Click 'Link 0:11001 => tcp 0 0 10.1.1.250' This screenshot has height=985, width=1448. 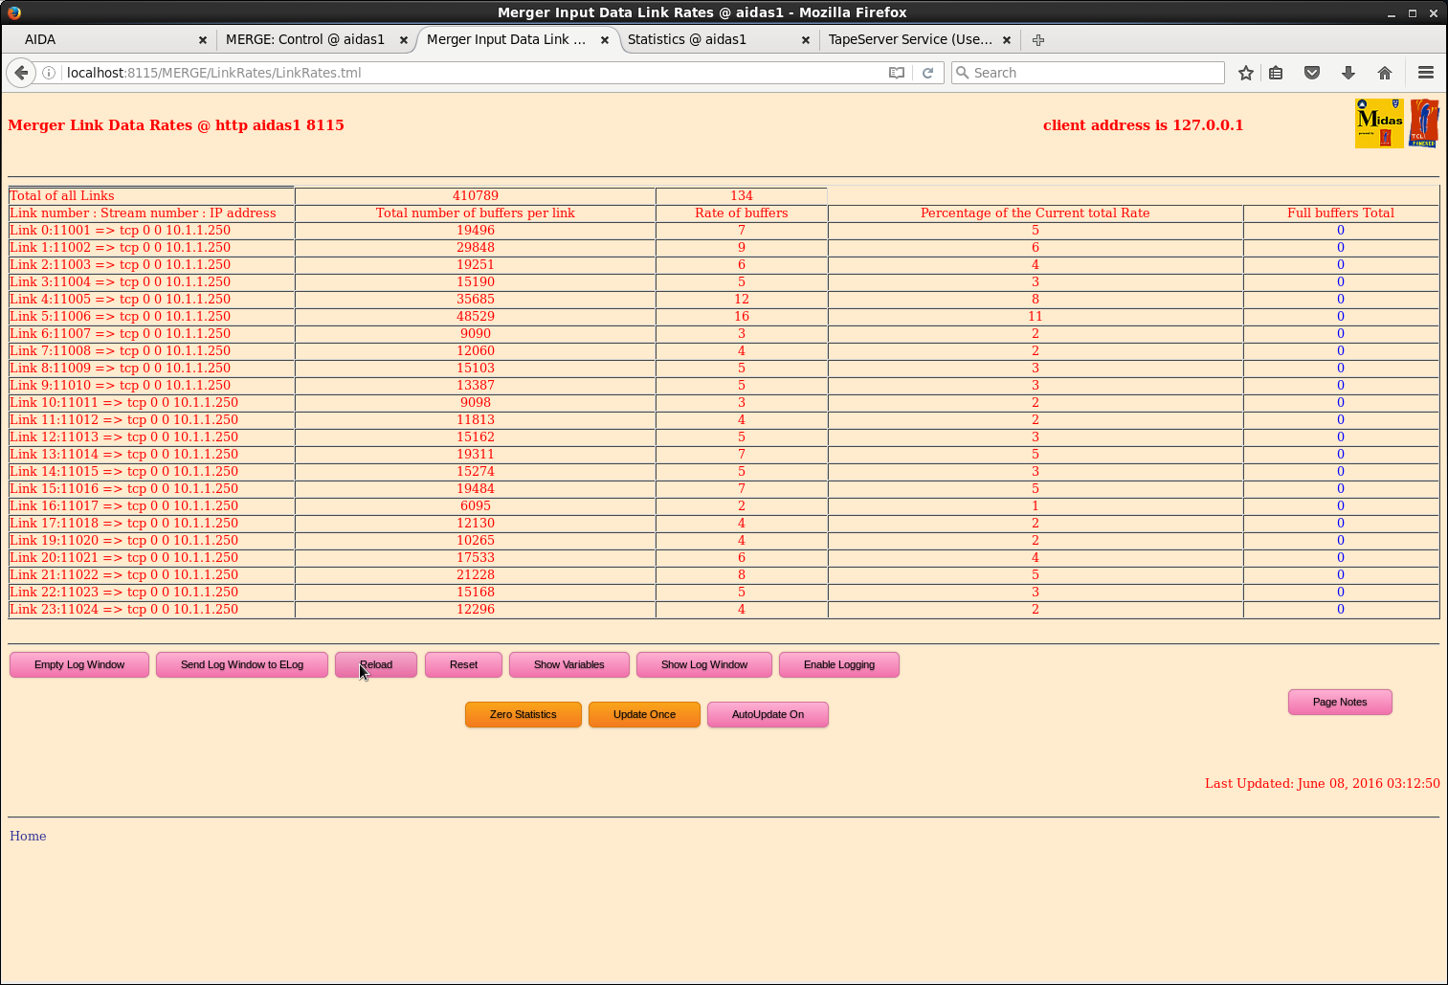click(x=120, y=231)
